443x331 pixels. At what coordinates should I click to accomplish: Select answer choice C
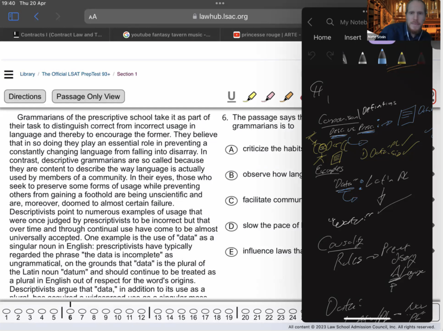232,201
